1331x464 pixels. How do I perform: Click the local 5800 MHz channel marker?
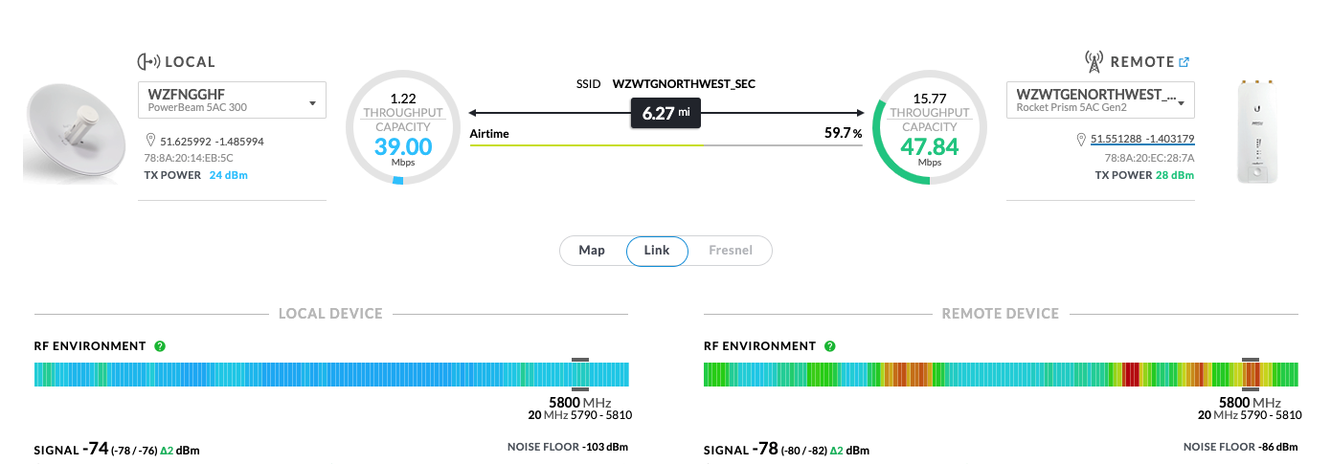click(580, 374)
